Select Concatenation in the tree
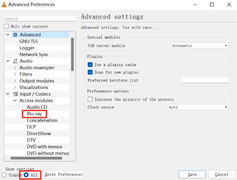This screenshot has width=237, height=180. coord(42,120)
